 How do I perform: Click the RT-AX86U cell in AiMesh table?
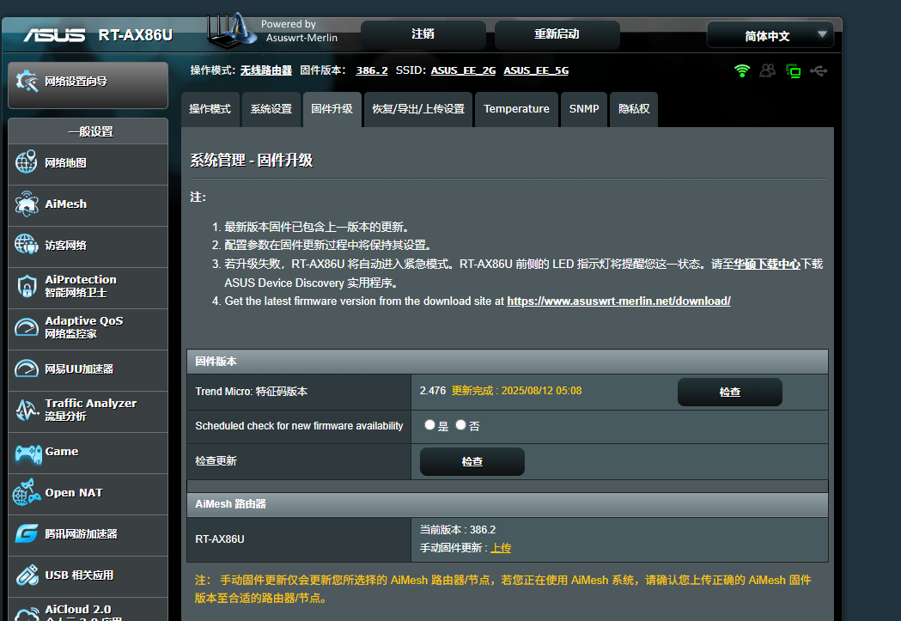[x=299, y=539]
